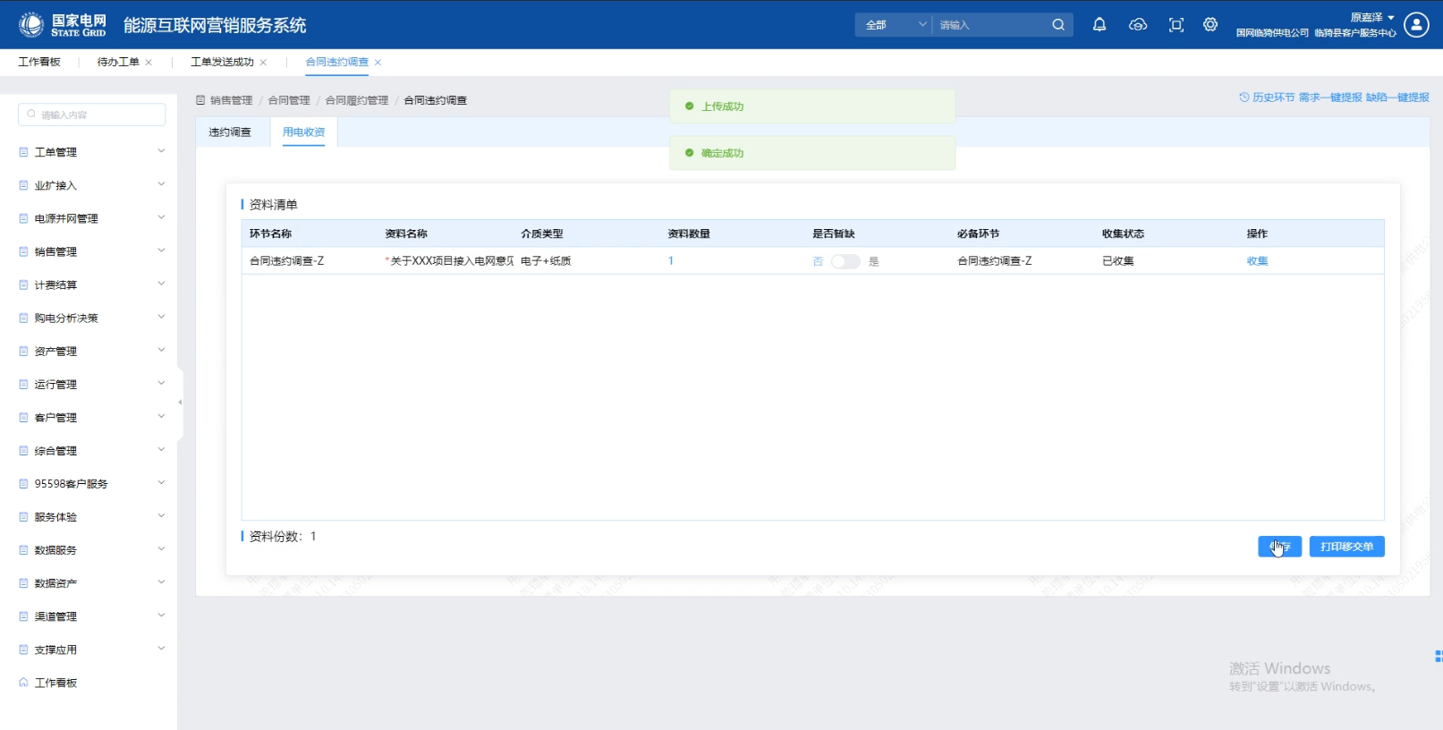Switch to the 违约调查 tab
The width and height of the screenshot is (1443, 730).
tap(230, 132)
